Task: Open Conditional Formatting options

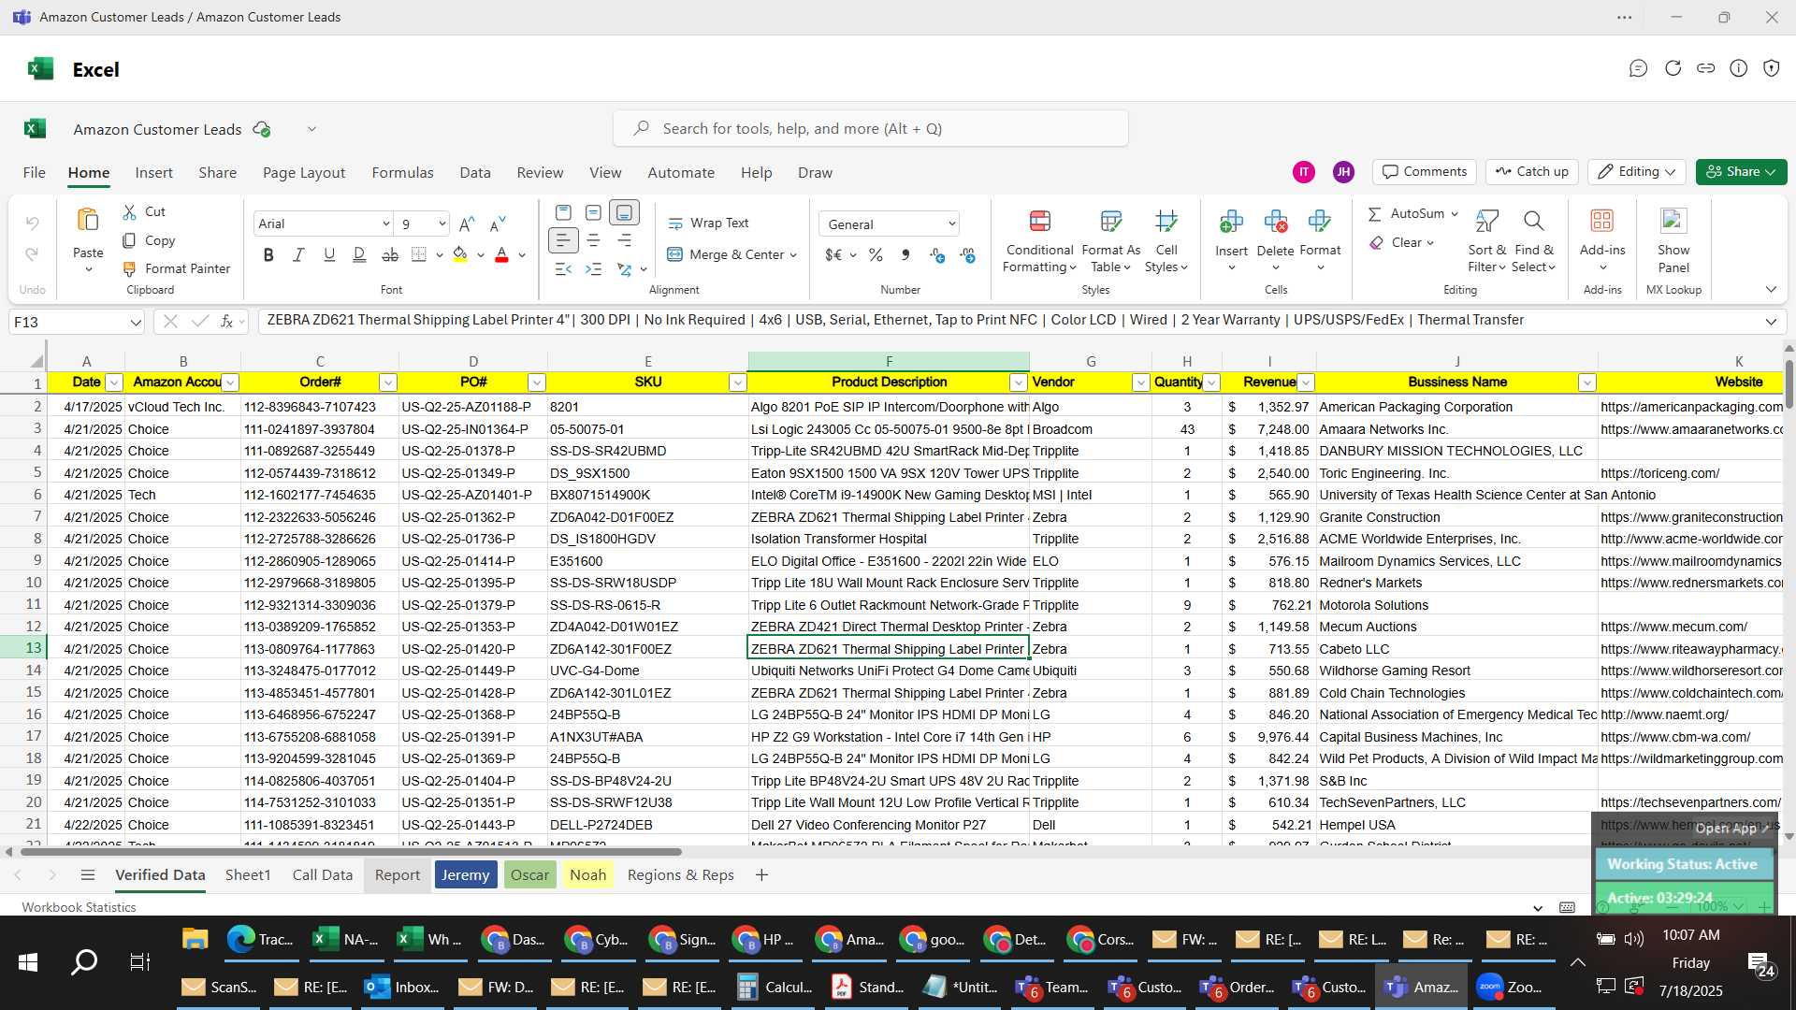Action: 1039,241
